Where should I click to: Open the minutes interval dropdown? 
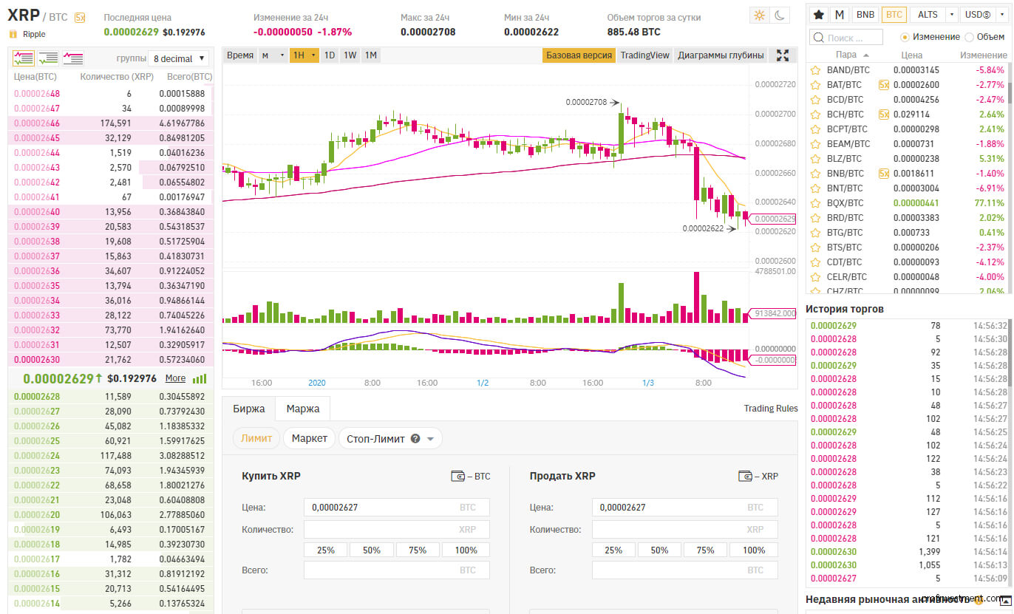[x=272, y=55]
